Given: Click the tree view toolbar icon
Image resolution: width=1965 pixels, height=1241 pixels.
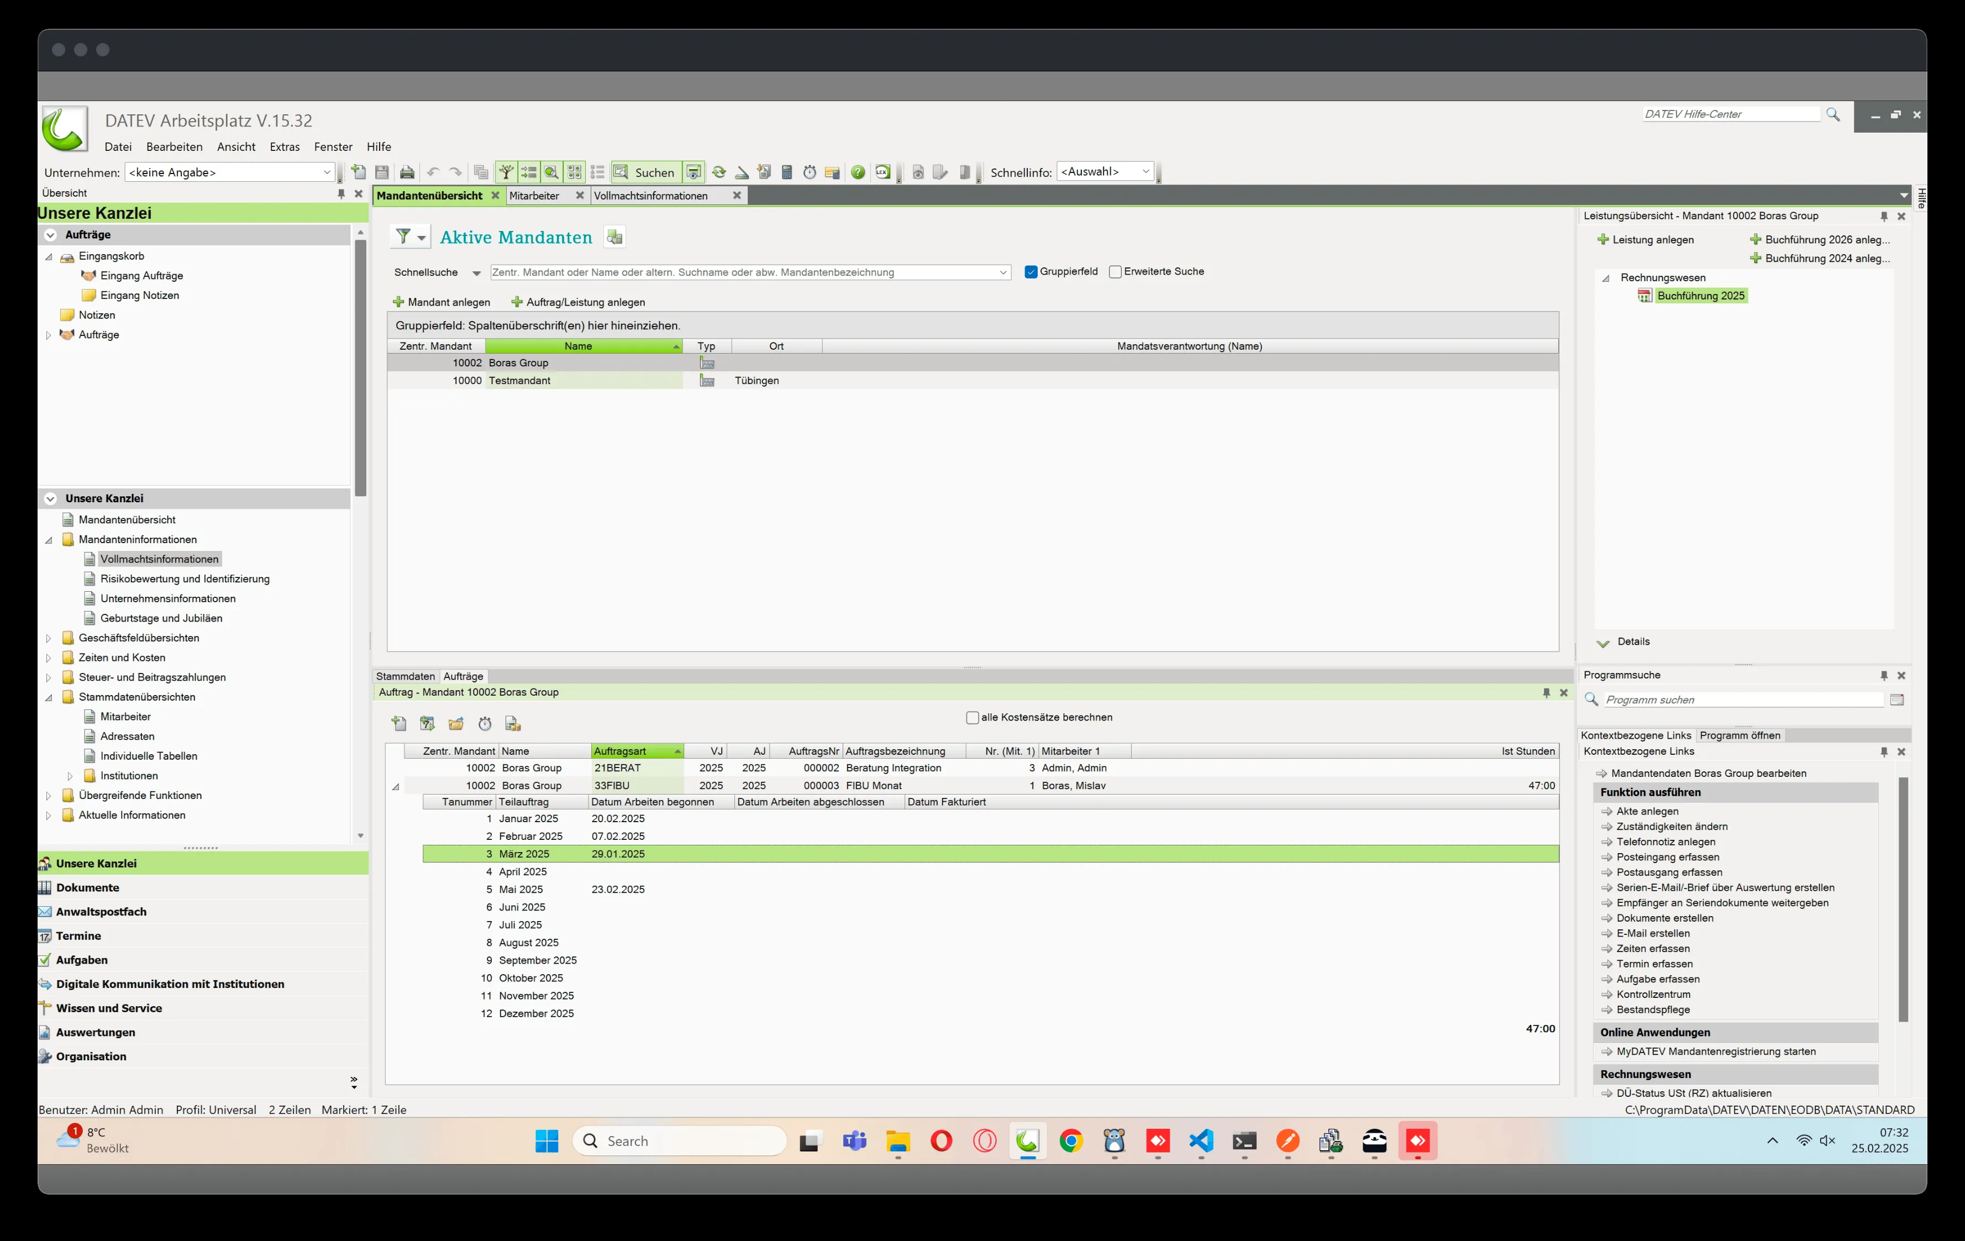Looking at the screenshot, I should [506, 172].
